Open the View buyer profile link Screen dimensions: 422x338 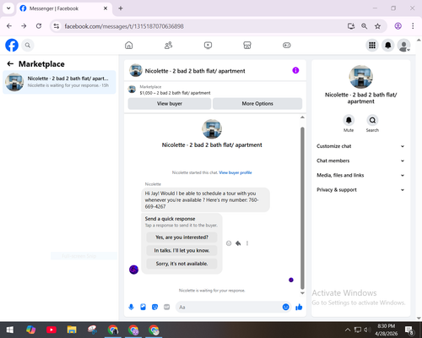pos(235,172)
